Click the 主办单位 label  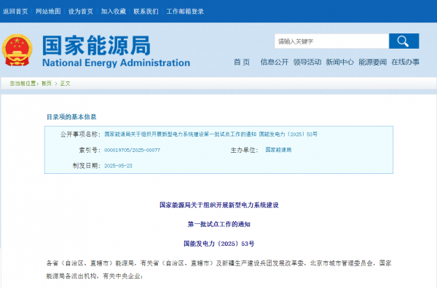[x=245, y=150]
